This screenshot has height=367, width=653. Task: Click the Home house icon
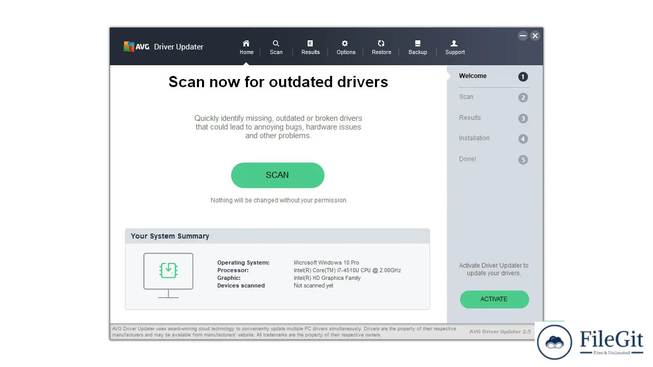[246, 43]
